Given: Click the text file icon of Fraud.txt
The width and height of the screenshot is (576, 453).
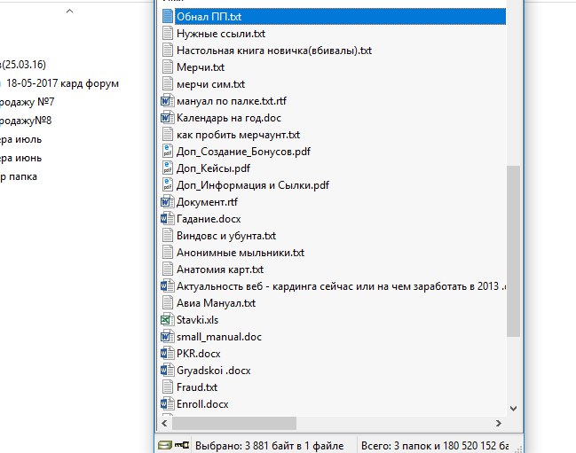Looking at the screenshot, I should tap(166, 387).
